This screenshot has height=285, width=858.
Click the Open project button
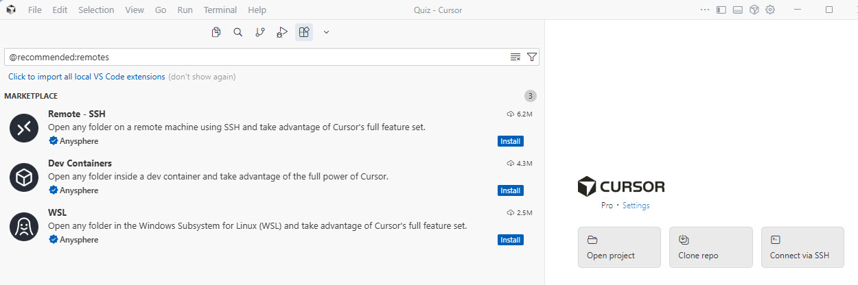tap(619, 247)
